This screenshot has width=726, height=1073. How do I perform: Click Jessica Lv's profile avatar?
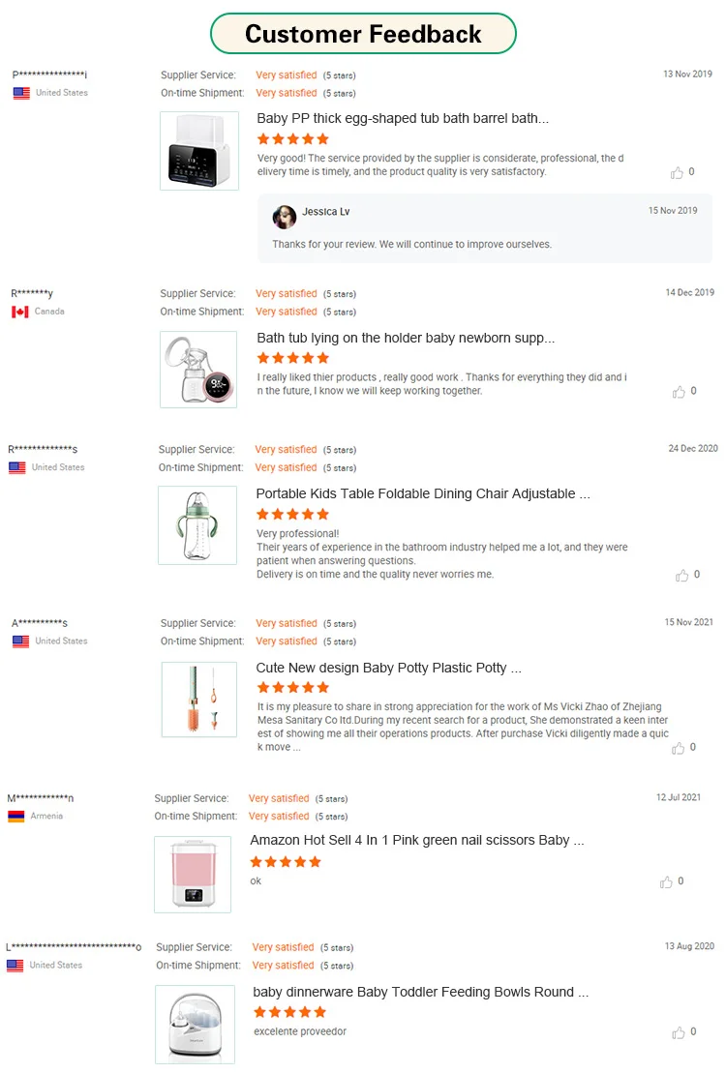point(285,216)
